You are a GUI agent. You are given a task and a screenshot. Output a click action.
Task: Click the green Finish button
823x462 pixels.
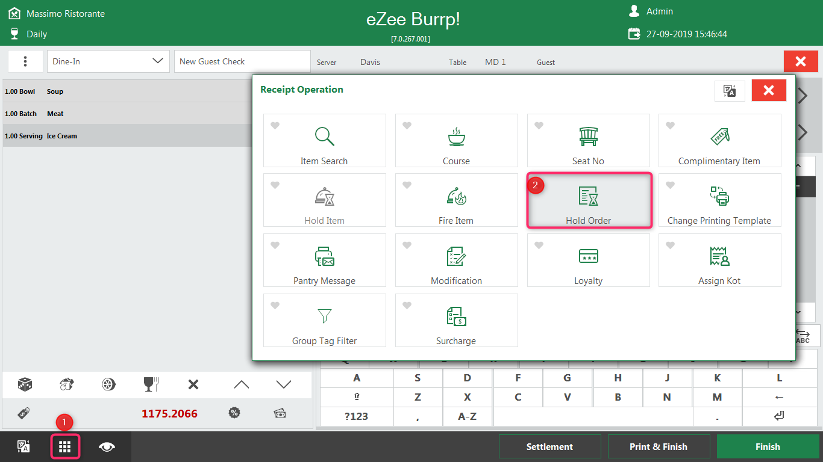click(768, 447)
